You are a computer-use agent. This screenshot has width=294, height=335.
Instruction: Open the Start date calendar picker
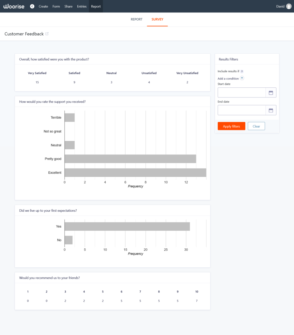(x=271, y=92)
